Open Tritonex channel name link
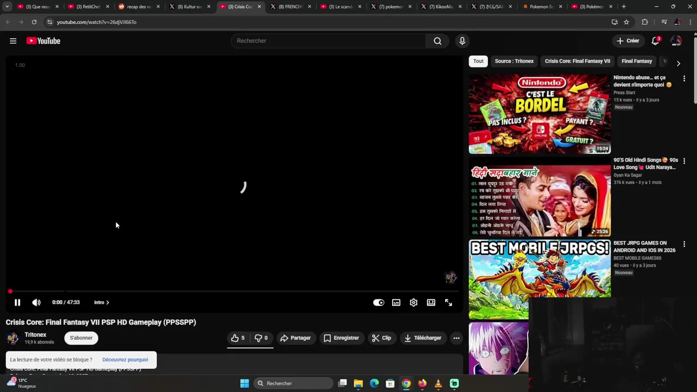Viewport: 697px width, 392px height. tap(35, 335)
